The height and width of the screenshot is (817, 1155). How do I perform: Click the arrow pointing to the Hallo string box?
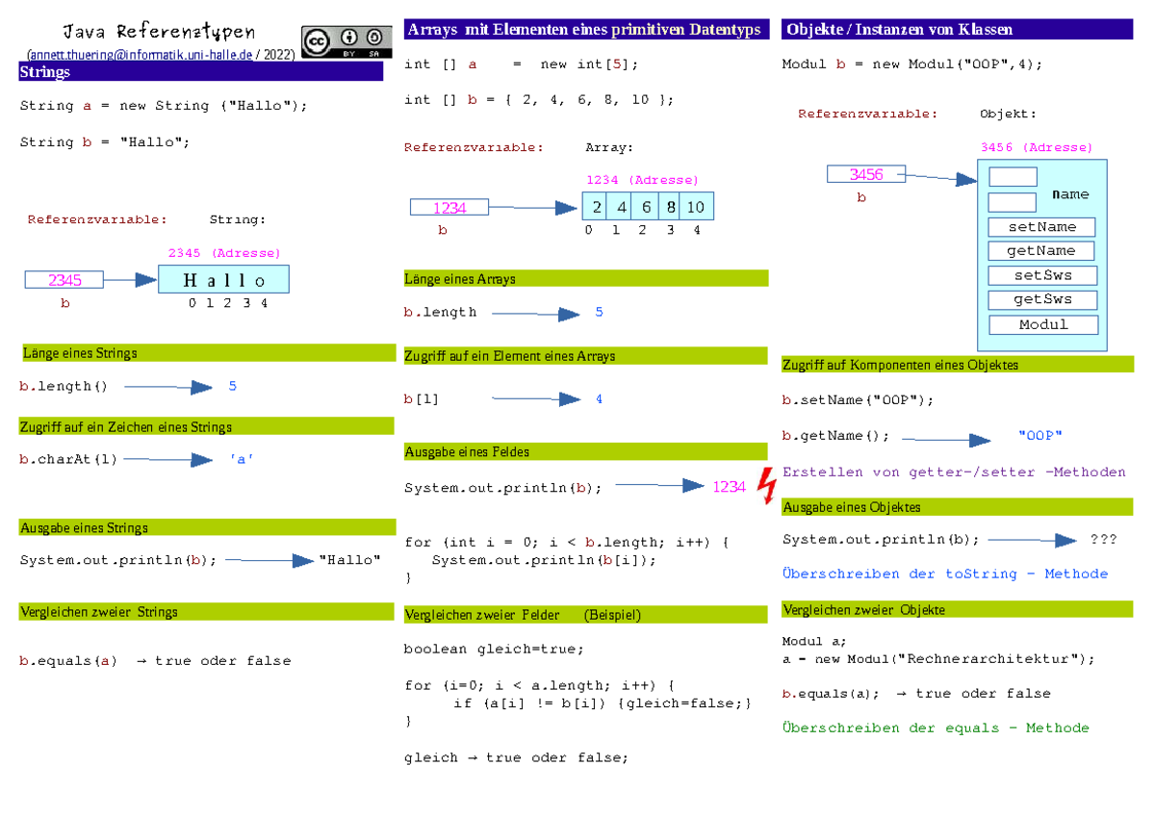point(130,280)
